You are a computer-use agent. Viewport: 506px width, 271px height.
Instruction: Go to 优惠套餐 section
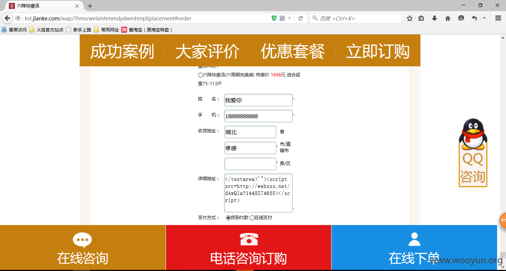click(x=293, y=51)
